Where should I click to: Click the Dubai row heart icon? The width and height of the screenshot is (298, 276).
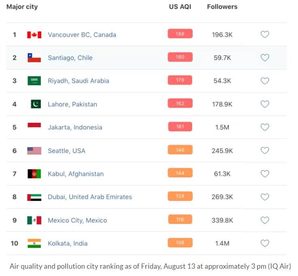pyautogui.click(x=265, y=197)
